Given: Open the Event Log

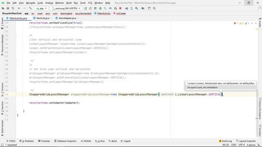Looking at the screenshot, I should pyautogui.click(x=226, y=141).
